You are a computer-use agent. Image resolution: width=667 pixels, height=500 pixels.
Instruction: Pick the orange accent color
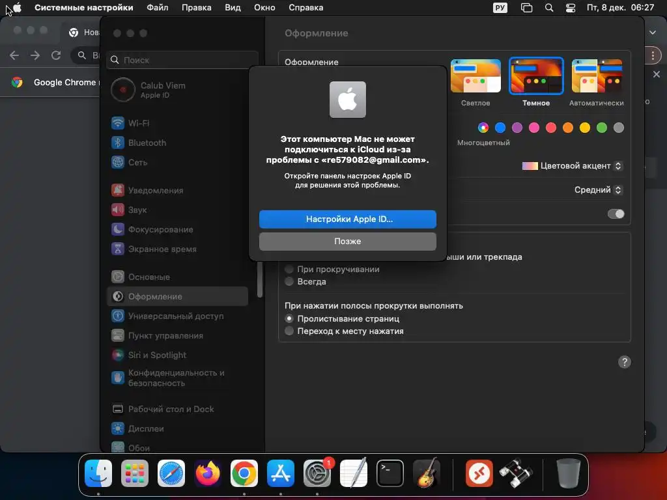click(568, 128)
